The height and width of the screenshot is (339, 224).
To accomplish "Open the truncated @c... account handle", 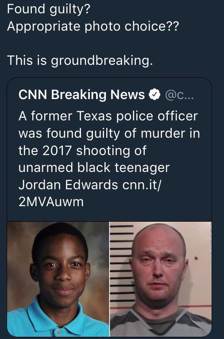I will click(x=179, y=95).
